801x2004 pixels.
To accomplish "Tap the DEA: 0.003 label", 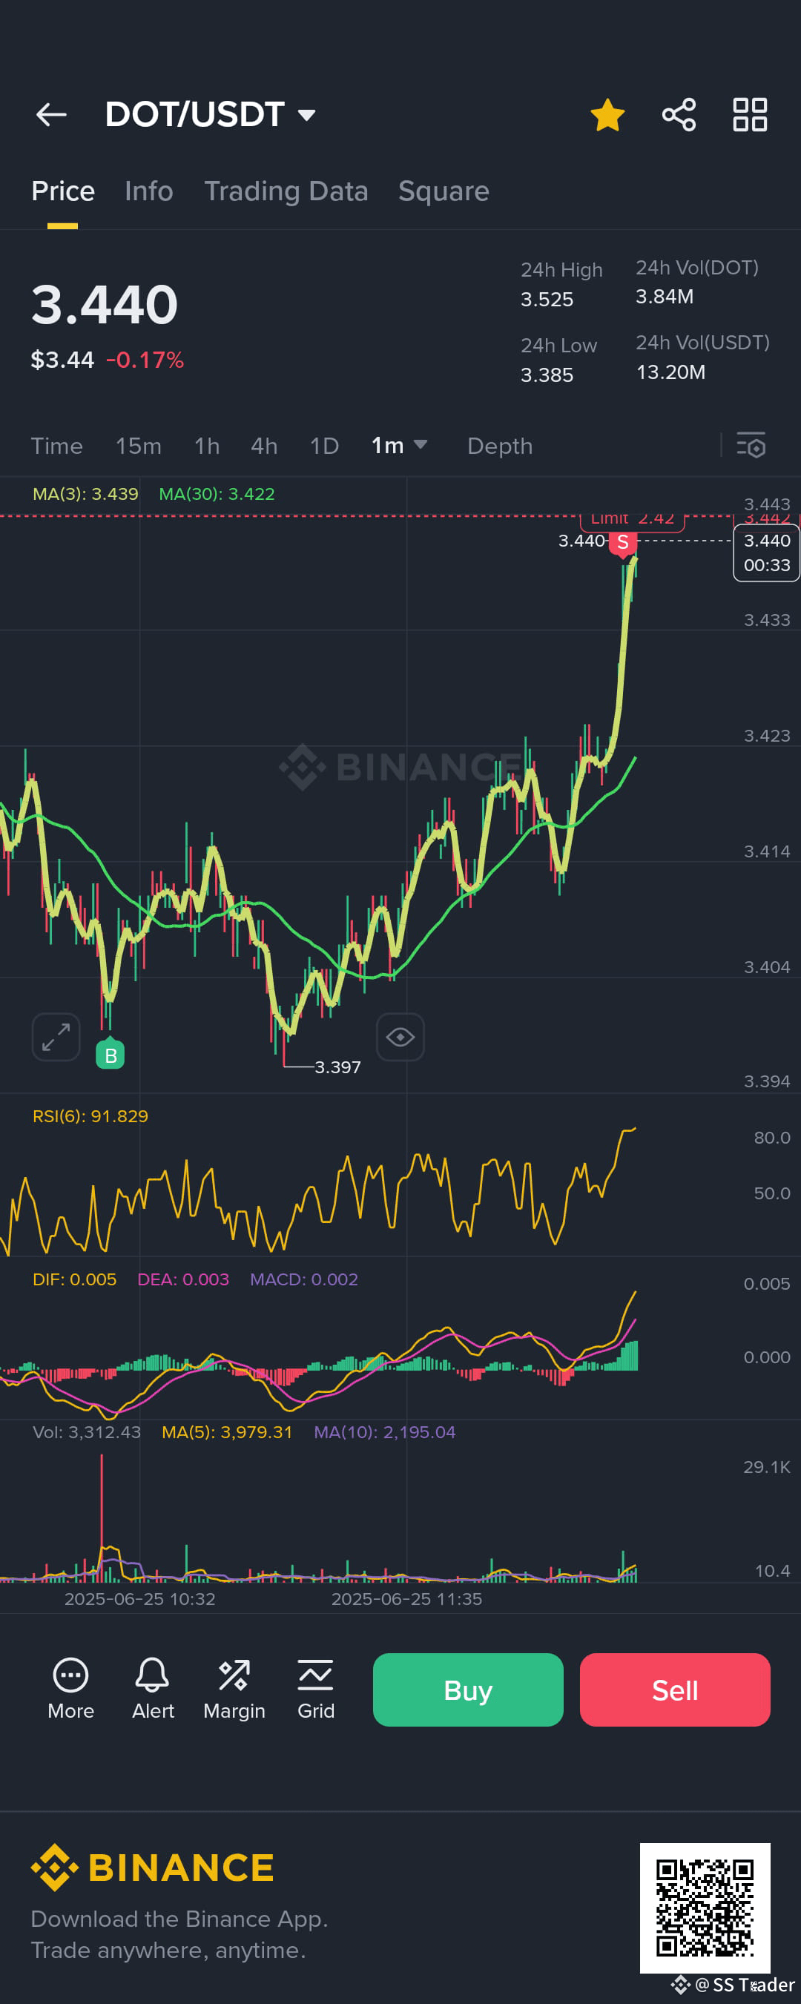I will [183, 1279].
